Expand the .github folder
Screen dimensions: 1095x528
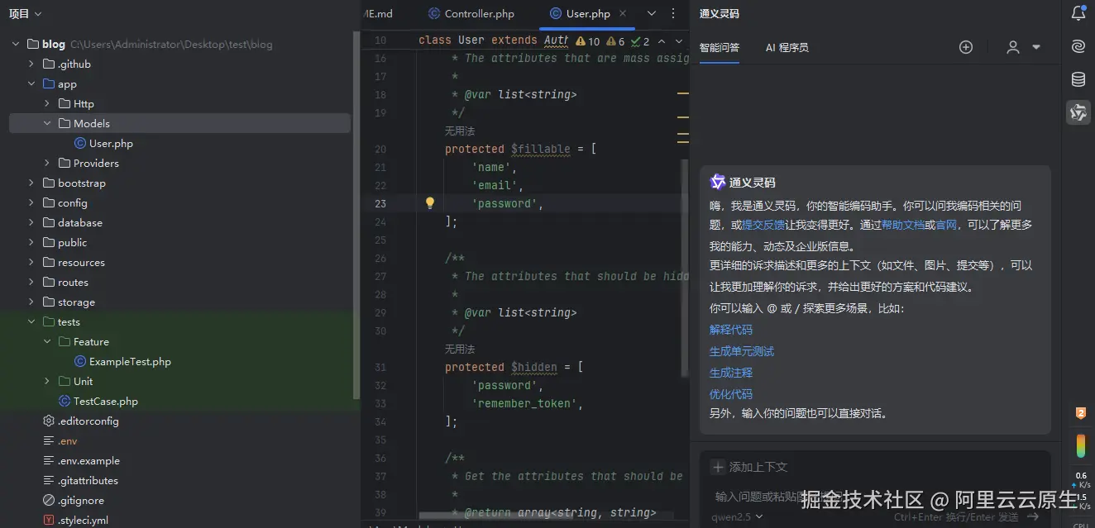click(x=31, y=64)
